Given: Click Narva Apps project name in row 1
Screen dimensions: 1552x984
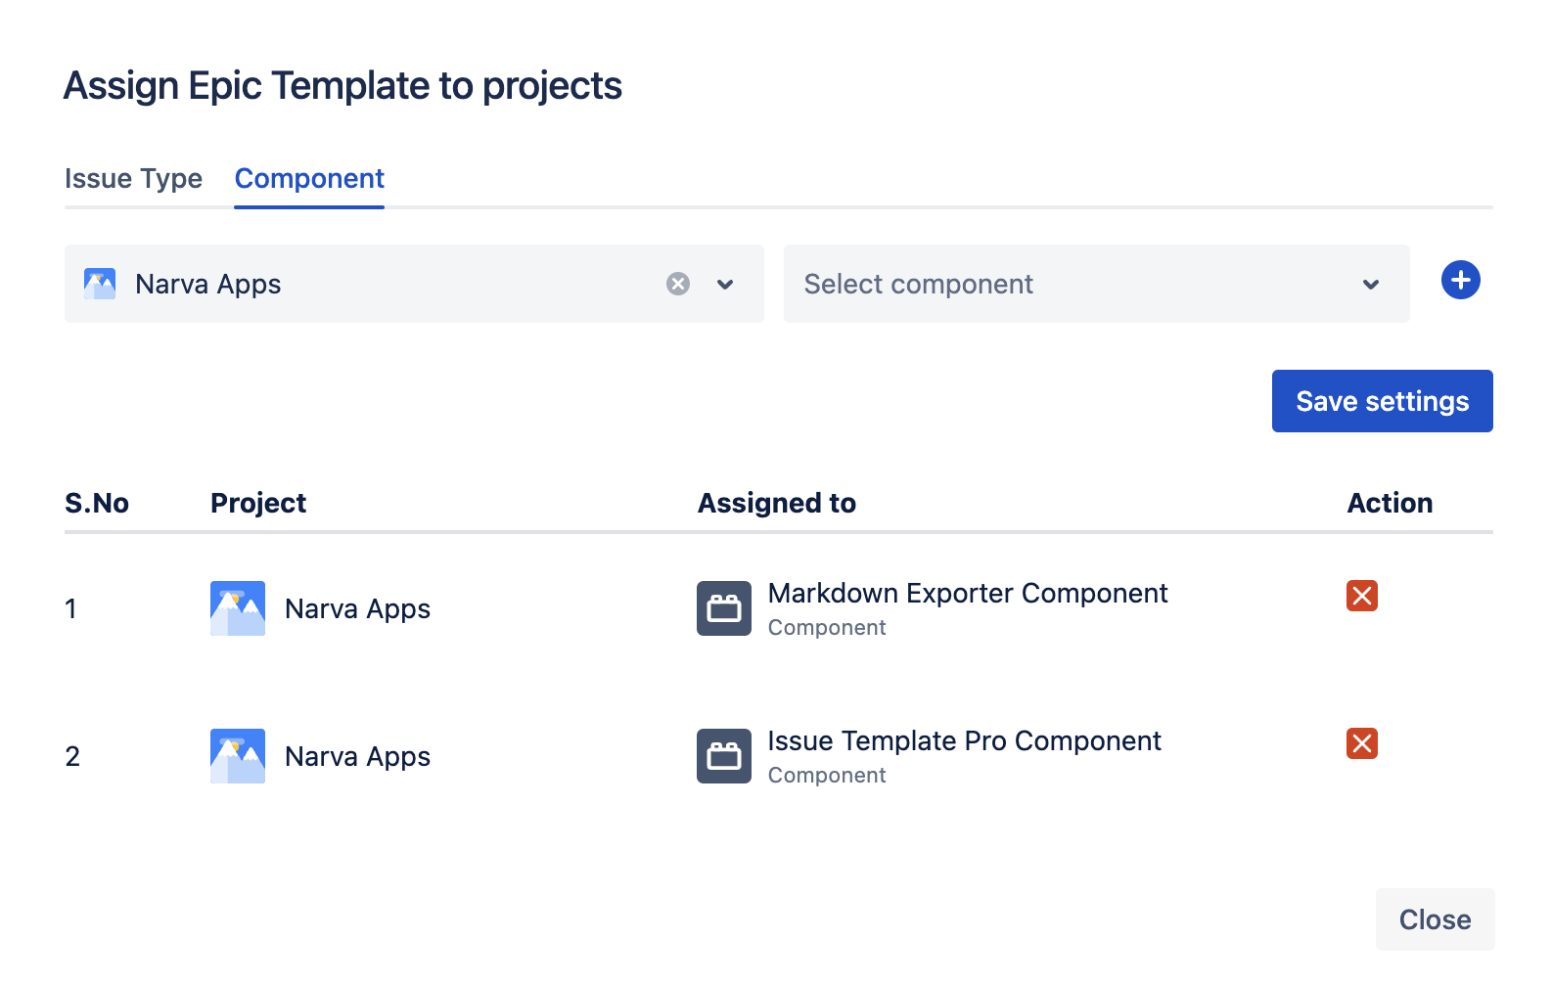Looking at the screenshot, I should click(x=357, y=609).
